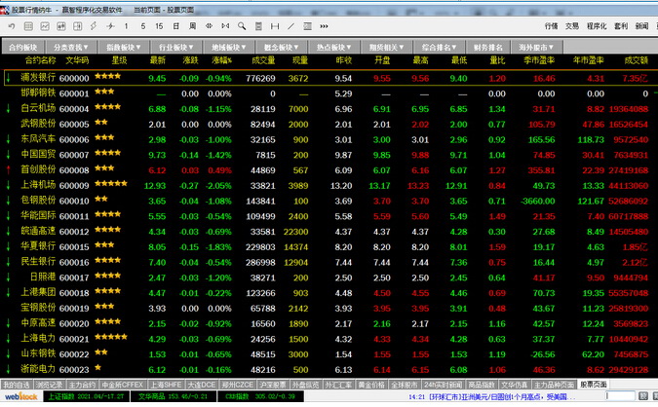658x407 pixels.
Task: Click the lightning bolt toolbar icon
Action: (94, 26)
